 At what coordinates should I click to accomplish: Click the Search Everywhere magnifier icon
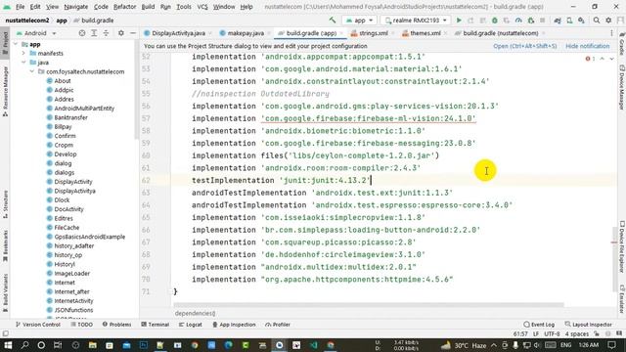[x=597, y=20]
